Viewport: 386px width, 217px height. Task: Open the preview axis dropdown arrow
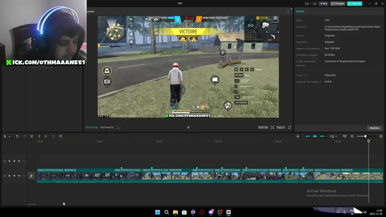(x=336, y=137)
